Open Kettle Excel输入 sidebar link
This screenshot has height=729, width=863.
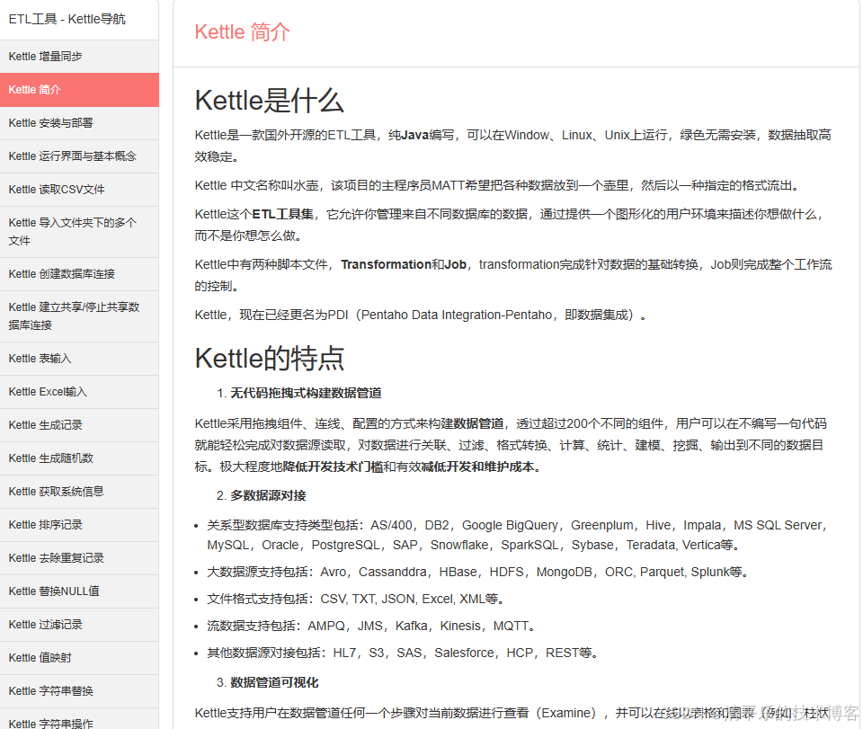point(79,392)
